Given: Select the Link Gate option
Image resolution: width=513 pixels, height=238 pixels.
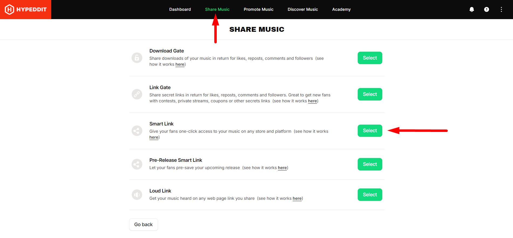Looking at the screenshot, I should [x=370, y=94].
